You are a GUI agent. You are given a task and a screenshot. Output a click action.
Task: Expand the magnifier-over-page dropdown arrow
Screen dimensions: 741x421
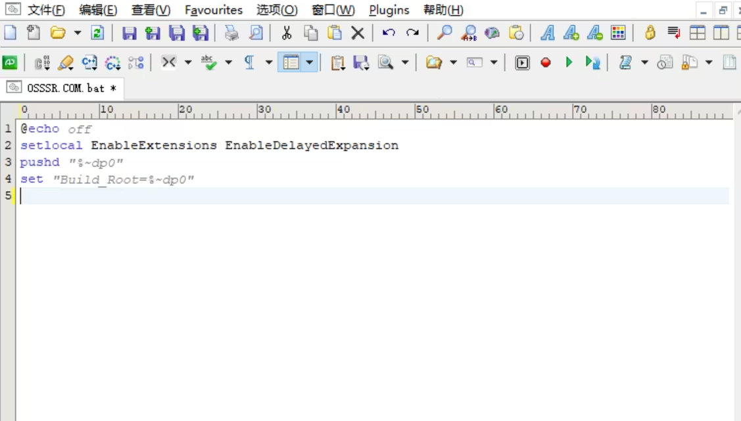405,62
